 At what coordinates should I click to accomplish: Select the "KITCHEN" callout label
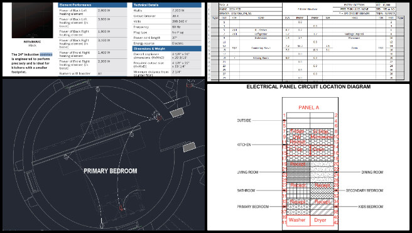pos(244,145)
